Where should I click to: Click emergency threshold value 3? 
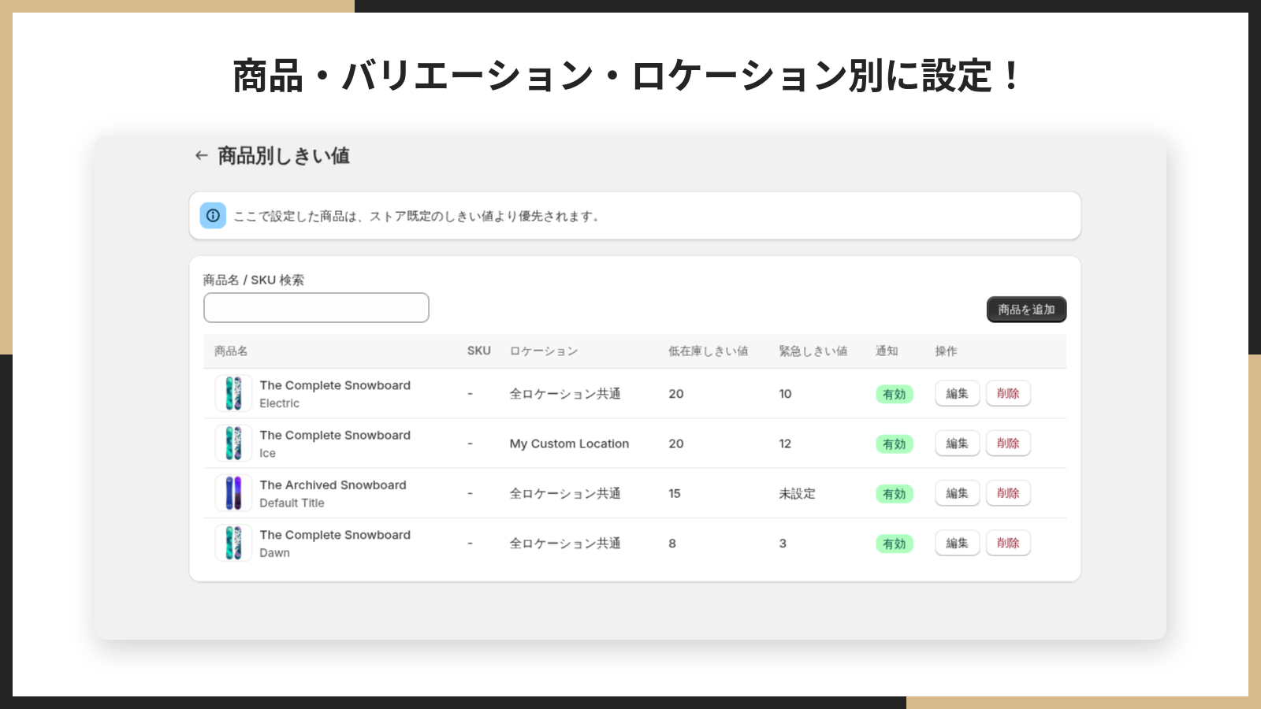[x=783, y=543]
